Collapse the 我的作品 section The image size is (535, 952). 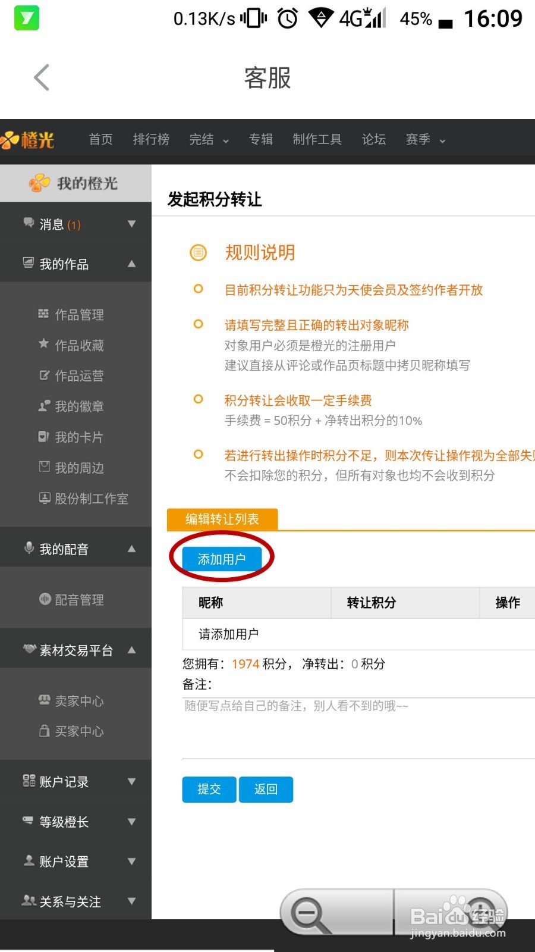132,264
